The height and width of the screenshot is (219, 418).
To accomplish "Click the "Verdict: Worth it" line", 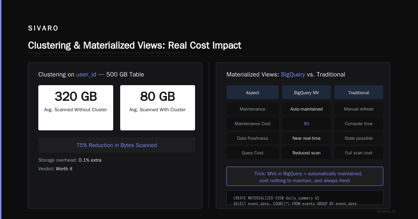I will pos(55,169).
